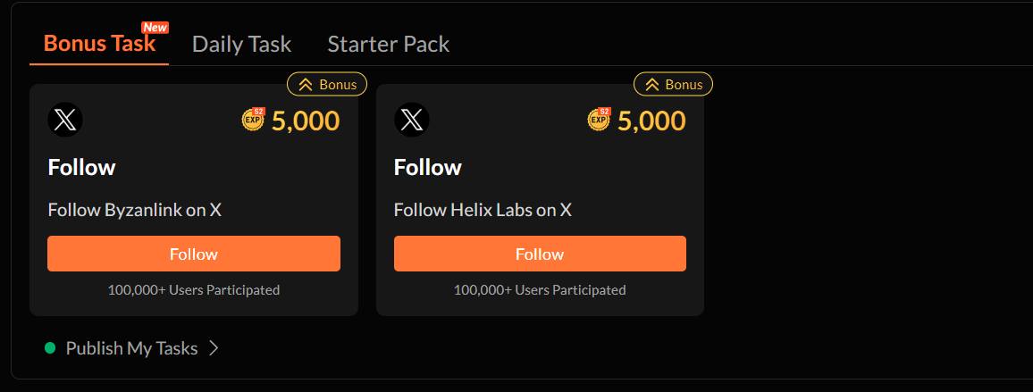Open the Publish My Tasks link
Viewport: 1033px width, 392px height.
point(131,348)
